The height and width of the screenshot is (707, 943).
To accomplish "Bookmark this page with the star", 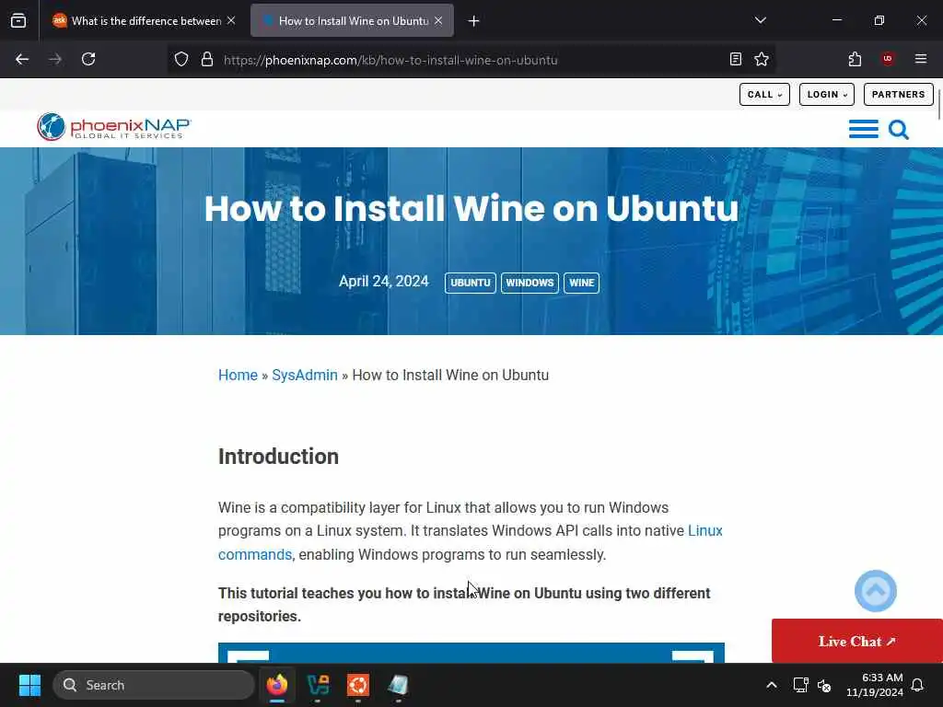I will 762,59.
